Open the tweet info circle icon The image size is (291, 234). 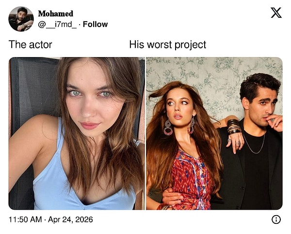click(x=276, y=219)
